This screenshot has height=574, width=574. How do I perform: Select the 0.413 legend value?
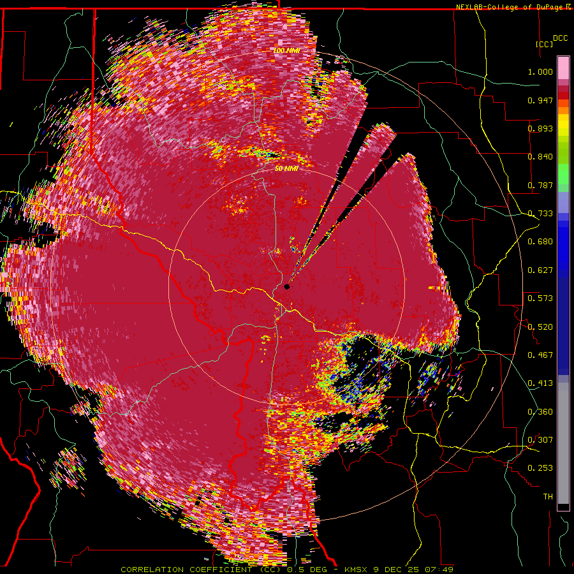coord(540,383)
